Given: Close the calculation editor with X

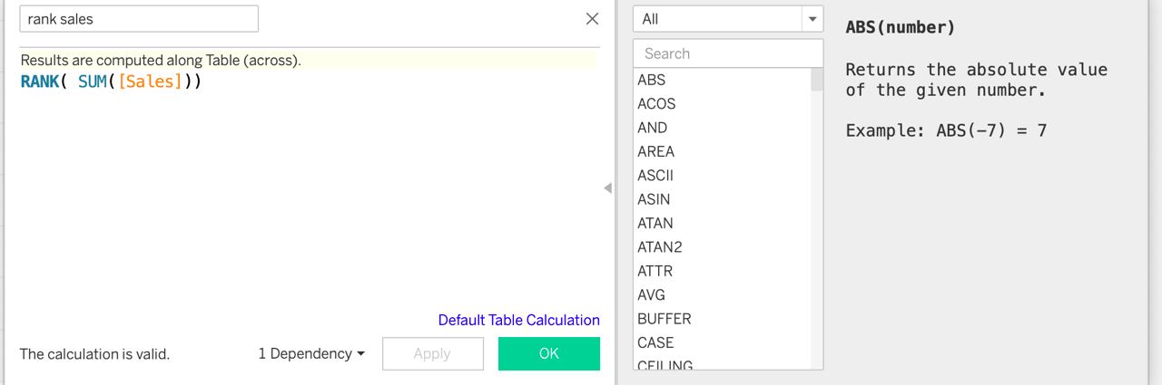Looking at the screenshot, I should click(x=592, y=18).
